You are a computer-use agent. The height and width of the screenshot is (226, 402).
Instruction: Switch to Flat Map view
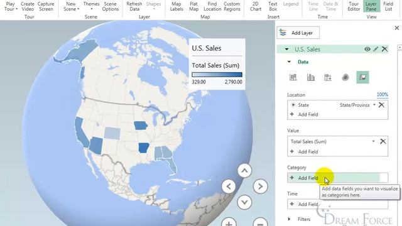click(x=194, y=6)
